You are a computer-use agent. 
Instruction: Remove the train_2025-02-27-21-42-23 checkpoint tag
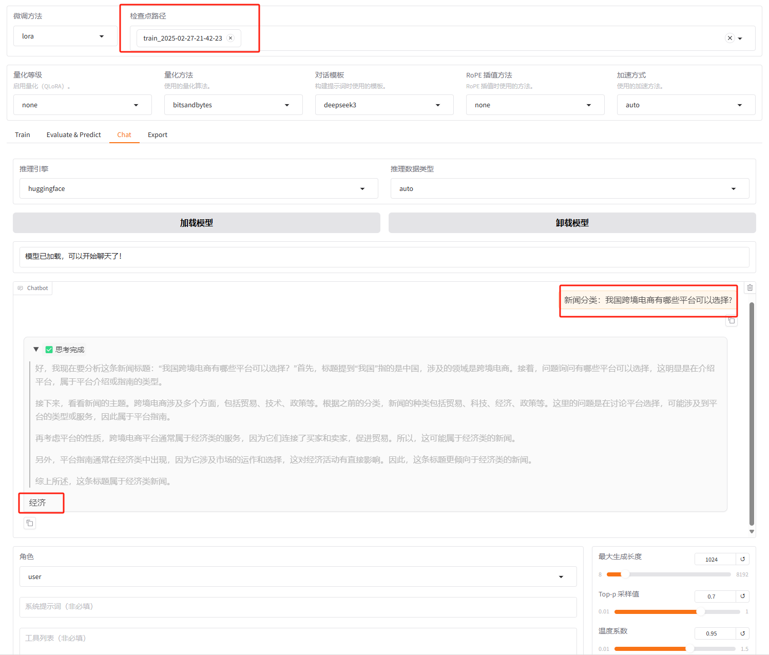(230, 38)
